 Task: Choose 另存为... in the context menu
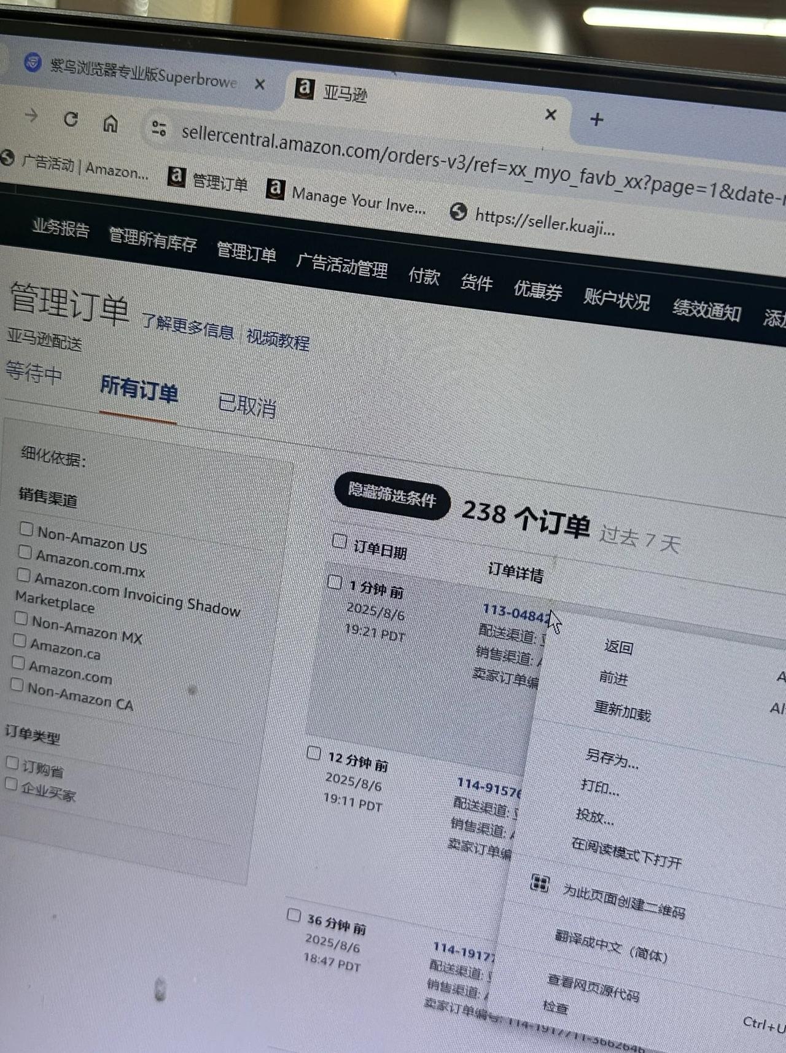(612, 759)
